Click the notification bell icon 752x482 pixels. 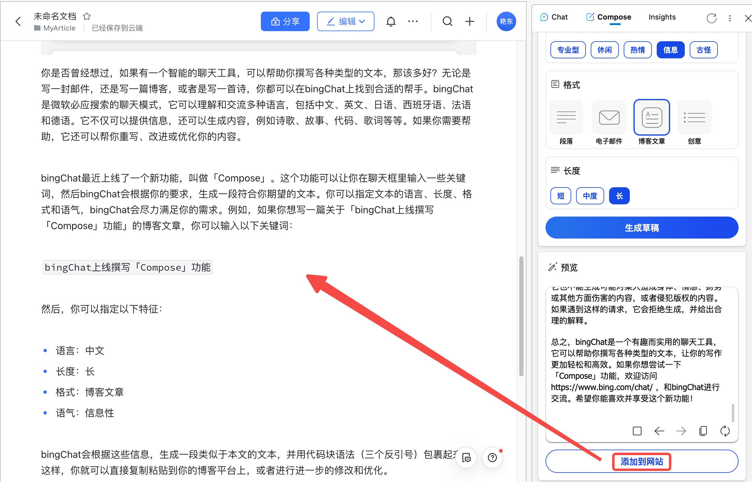(x=391, y=21)
